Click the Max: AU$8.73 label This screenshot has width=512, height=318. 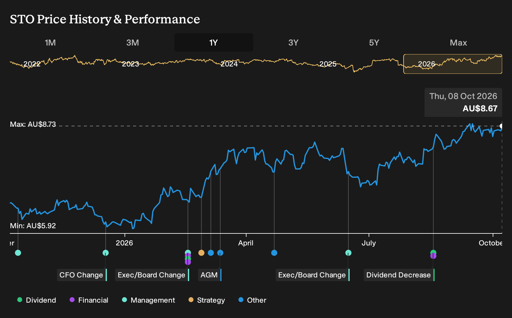click(x=33, y=124)
